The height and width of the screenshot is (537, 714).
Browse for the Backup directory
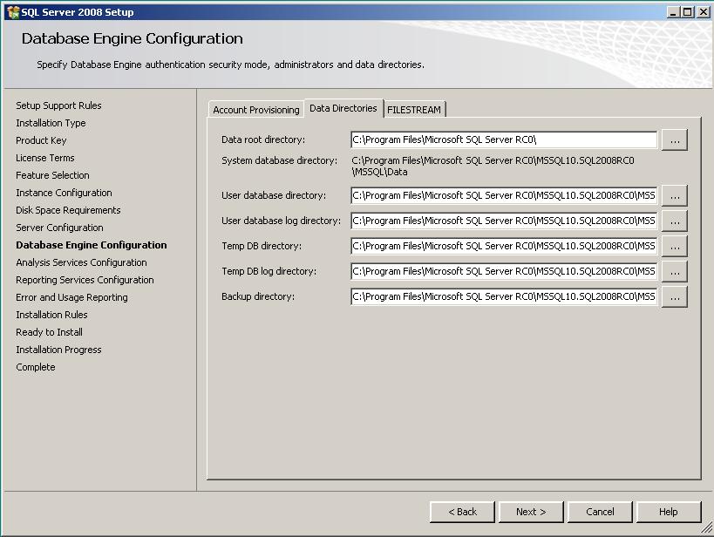click(x=675, y=296)
